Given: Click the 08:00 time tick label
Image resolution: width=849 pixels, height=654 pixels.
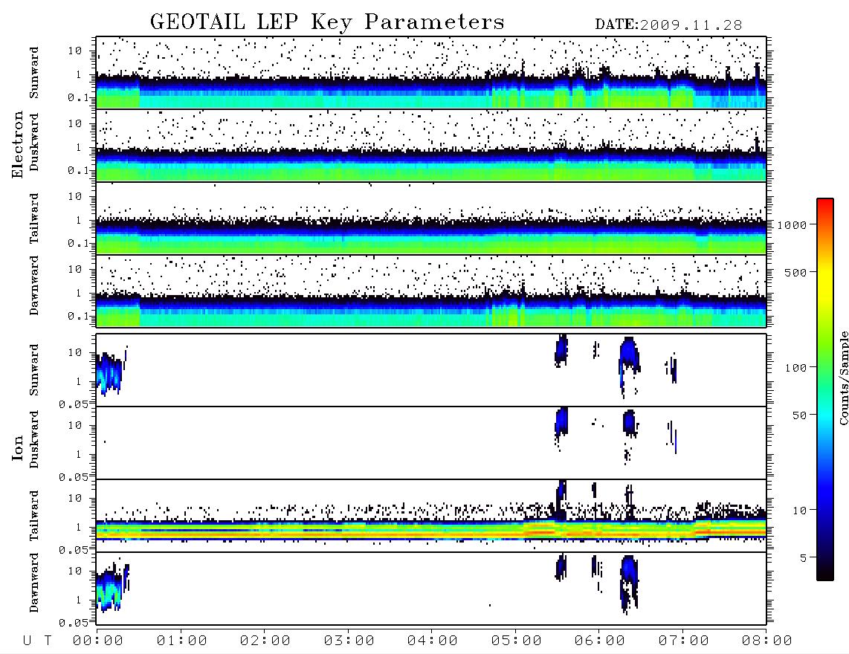Looking at the screenshot, I should click(x=767, y=641).
